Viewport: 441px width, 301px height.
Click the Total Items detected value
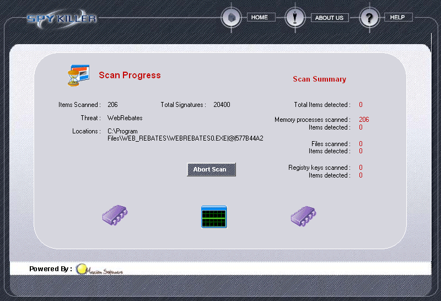(361, 105)
